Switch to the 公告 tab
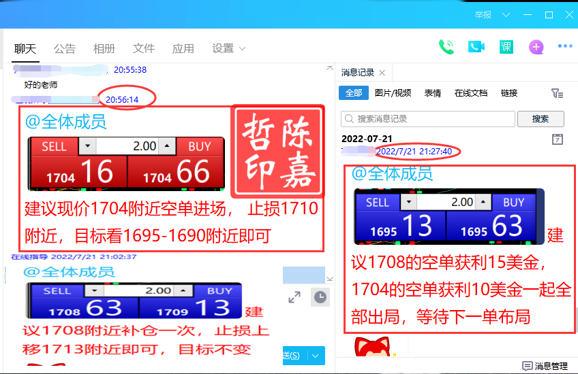The image size is (578, 374). click(x=65, y=49)
